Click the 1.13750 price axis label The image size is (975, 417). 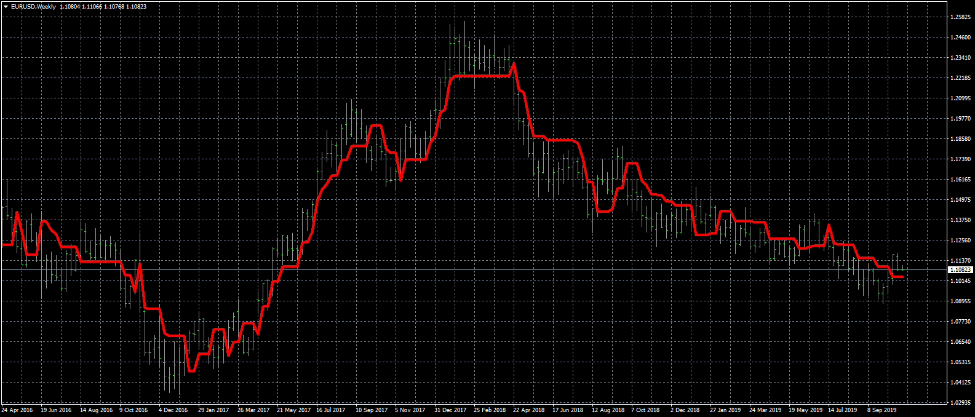(x=960, y=220)
